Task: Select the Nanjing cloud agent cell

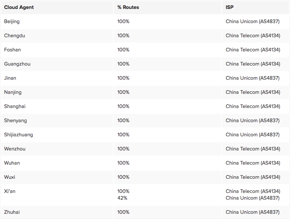Action: pos(13,92)
